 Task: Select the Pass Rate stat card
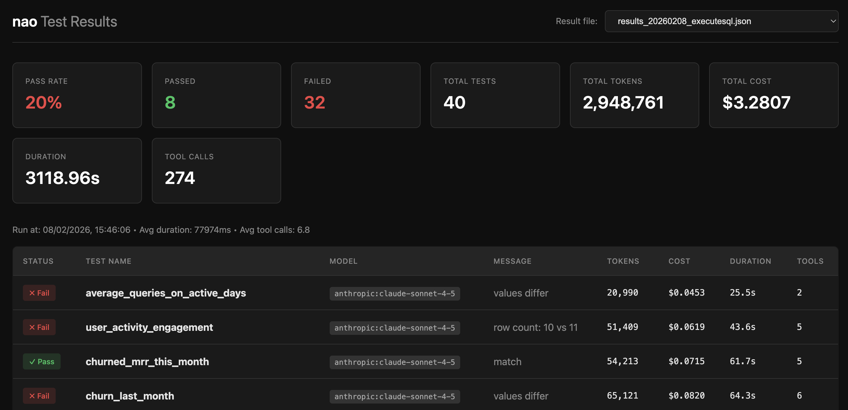(x=77, y=95)
